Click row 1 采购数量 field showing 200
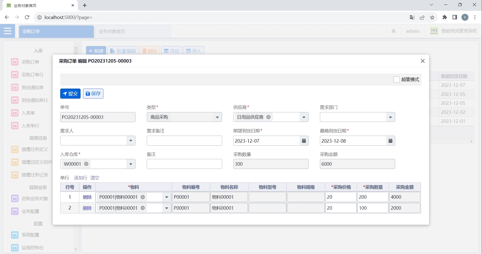The height and width of the screenshot is (254, 482). (373, 197)
